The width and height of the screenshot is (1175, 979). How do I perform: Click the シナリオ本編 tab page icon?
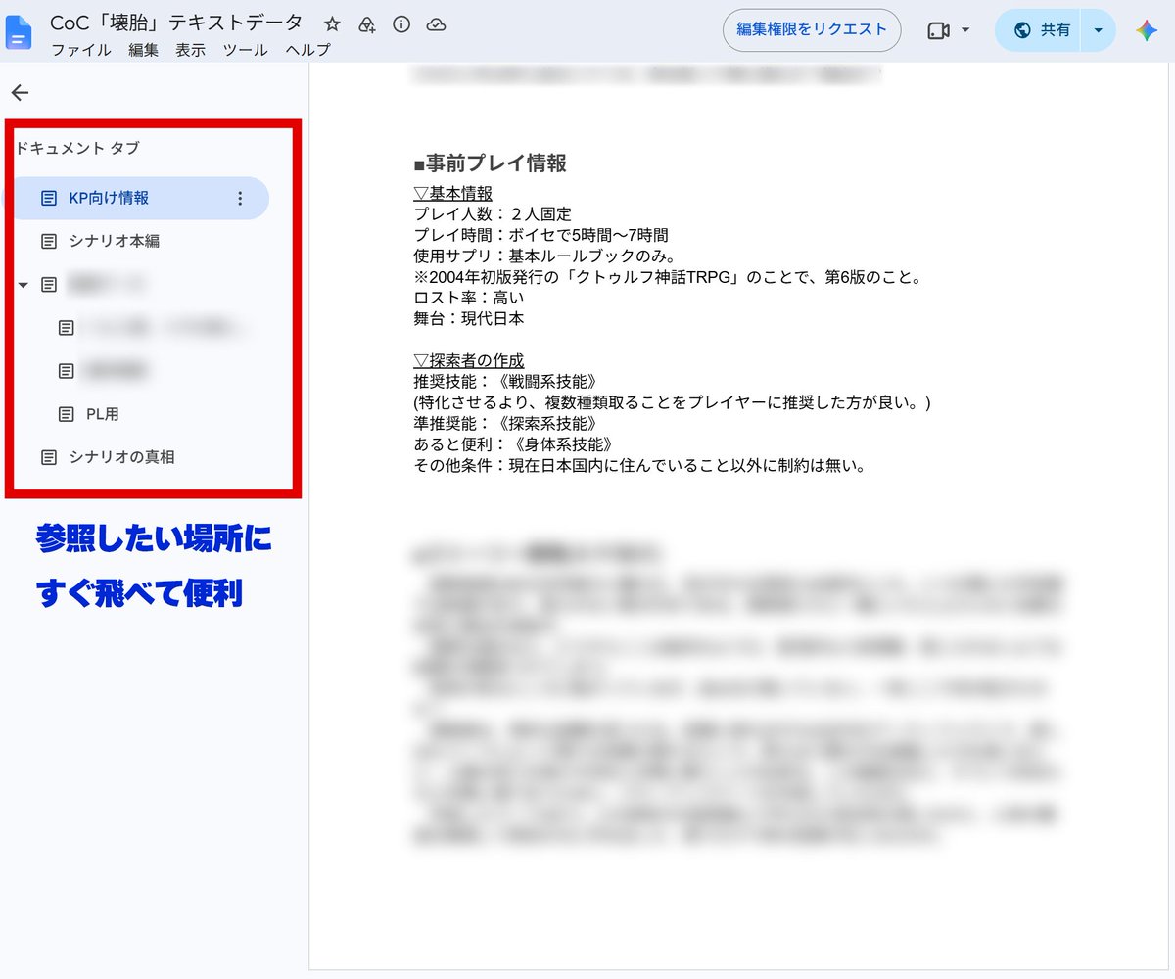pos(48,241)
